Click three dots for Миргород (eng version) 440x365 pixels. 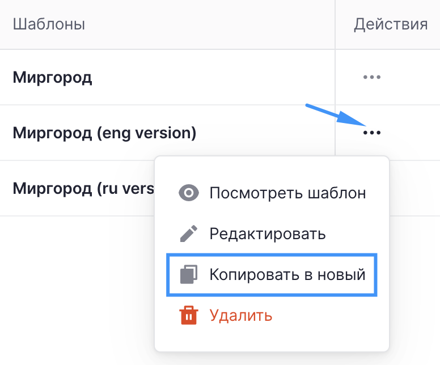[372, 133]
